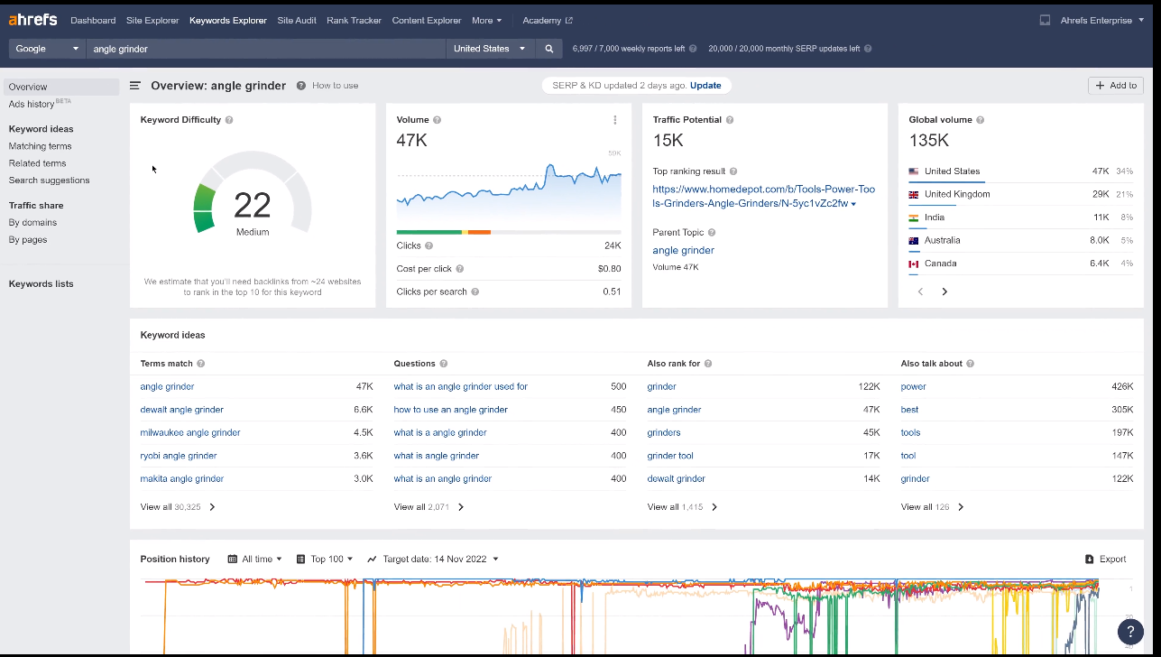Click the clicks distribution color bar
The height and width of the screenshot is (657, 1161).
tap(509, 232)
